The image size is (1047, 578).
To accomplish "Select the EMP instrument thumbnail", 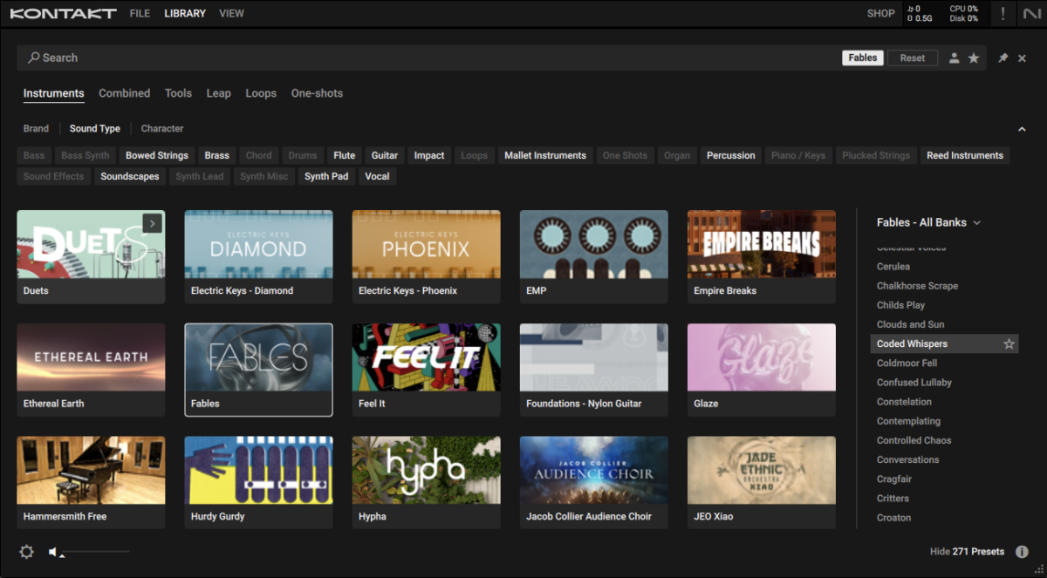I will (x=593, y=244).
